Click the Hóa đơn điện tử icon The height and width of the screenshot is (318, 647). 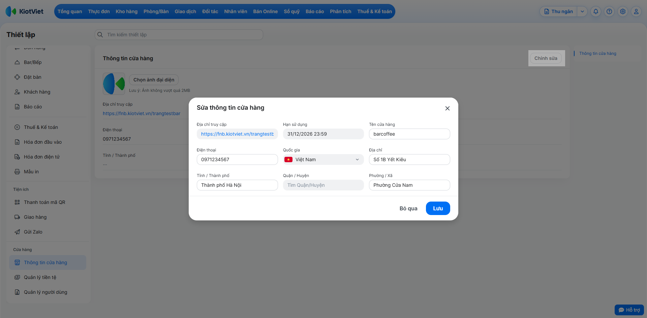pos(17,157)
